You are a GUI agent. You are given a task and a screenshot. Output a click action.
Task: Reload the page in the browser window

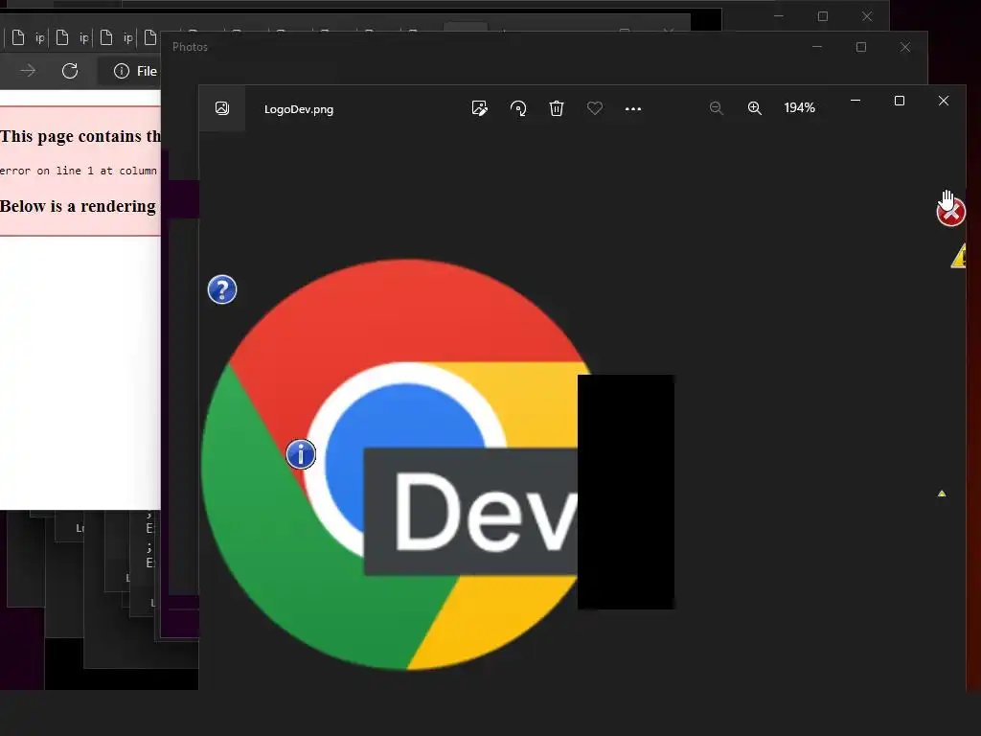[x=70, y=71]
